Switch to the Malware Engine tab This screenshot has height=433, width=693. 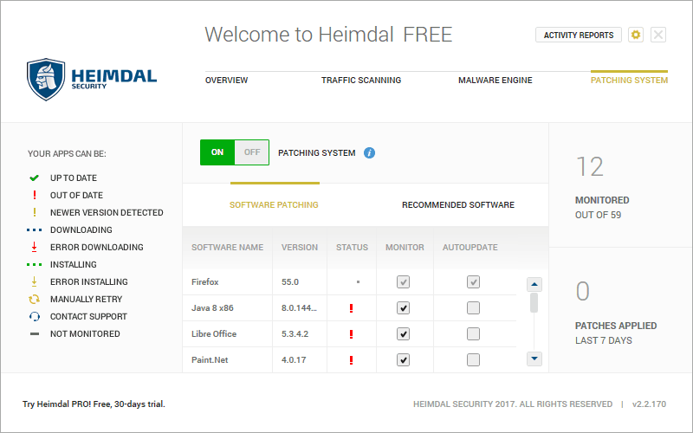point(495,81)
